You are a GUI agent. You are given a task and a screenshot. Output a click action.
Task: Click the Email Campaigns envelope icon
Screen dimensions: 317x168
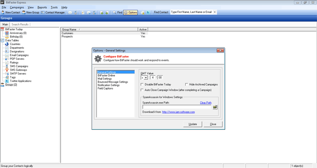pos(7,55)
